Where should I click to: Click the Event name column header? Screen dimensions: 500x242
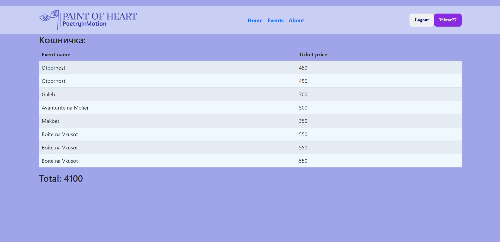coord(56,55)
